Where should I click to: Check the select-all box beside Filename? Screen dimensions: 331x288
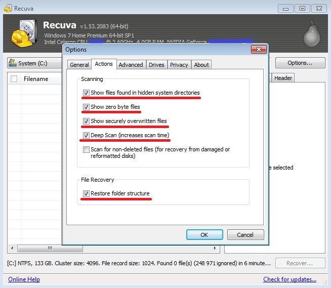(14, 79)
